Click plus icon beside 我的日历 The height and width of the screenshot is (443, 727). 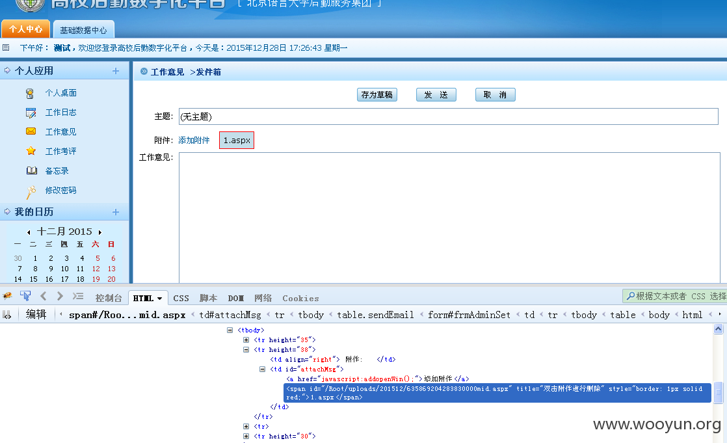coord(116,212)
